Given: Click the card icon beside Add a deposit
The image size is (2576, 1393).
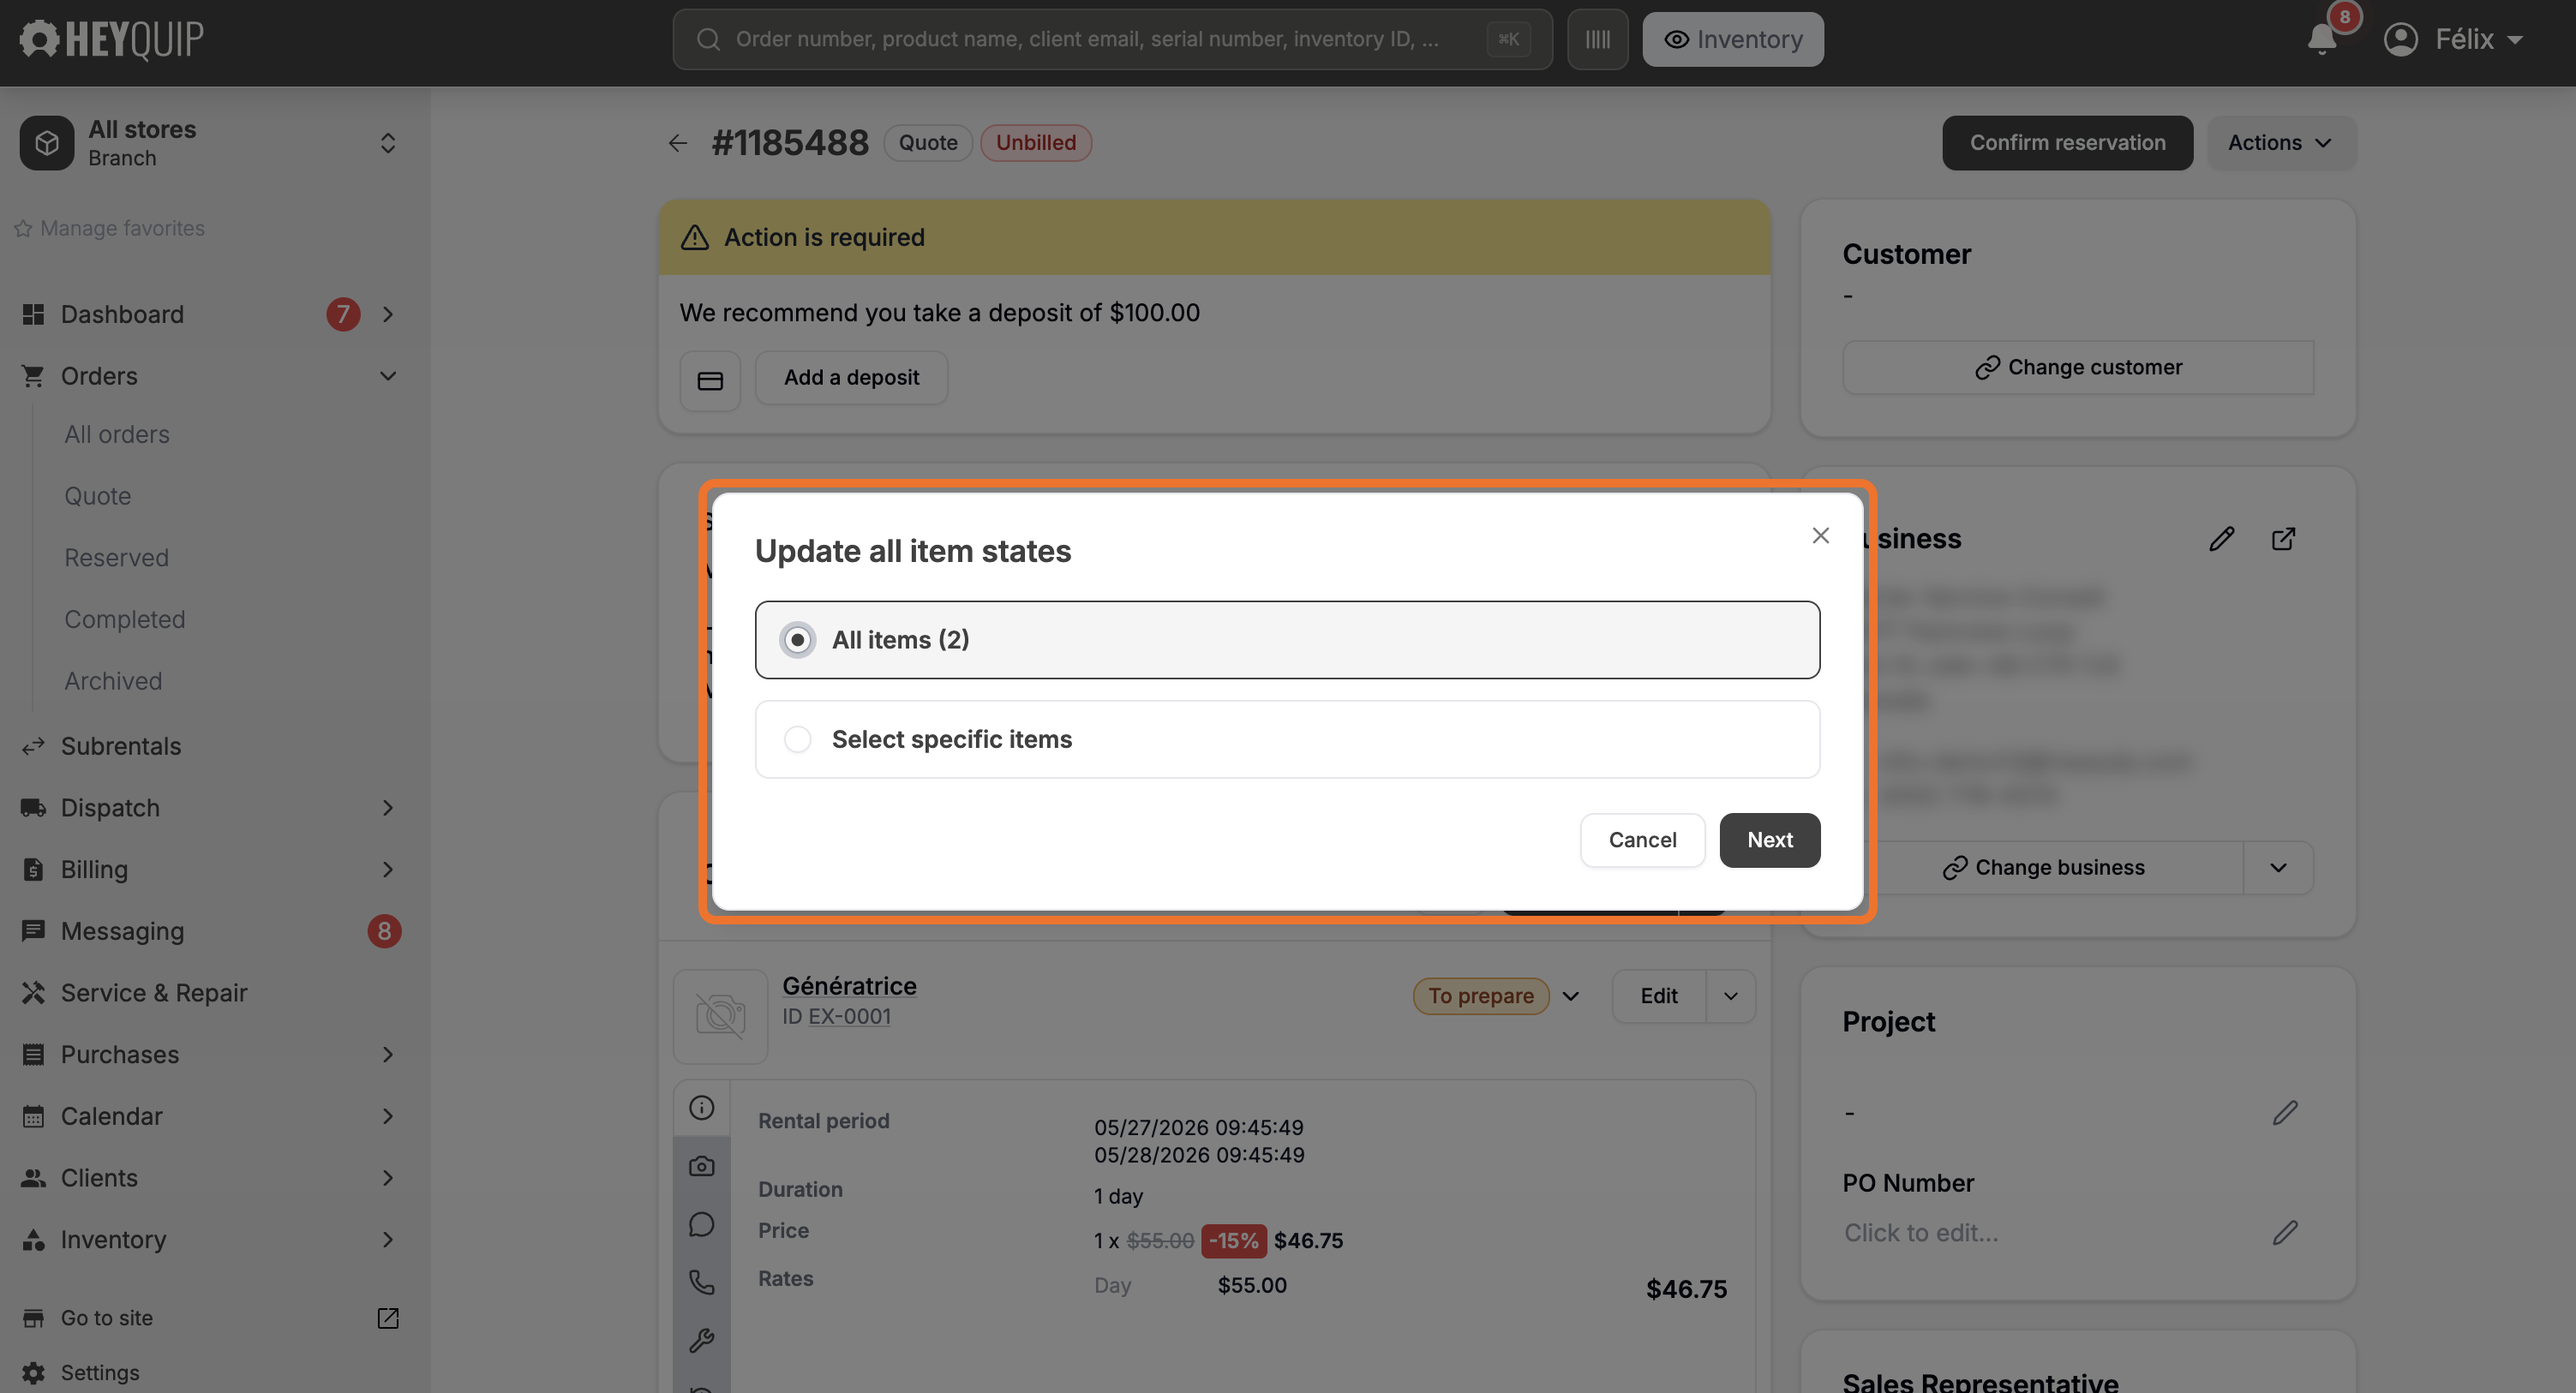Looking at the screenshot, I should pos(710,380).
